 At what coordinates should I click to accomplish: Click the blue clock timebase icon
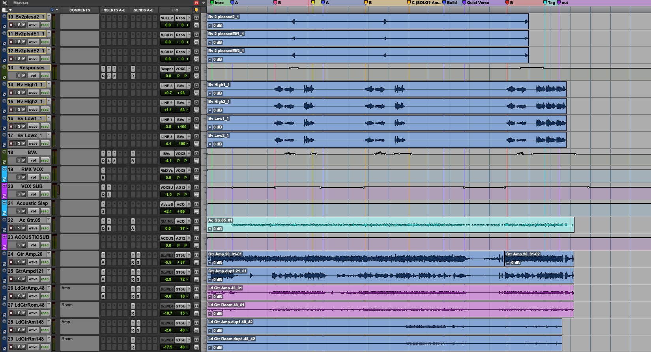(x=52, y=10)
